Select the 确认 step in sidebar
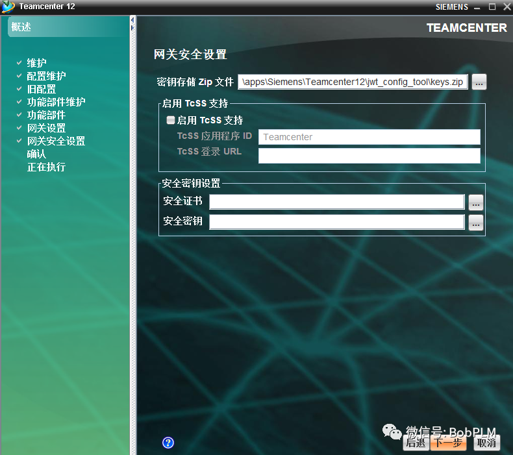This screenshot has height=455, width=513. [36, 154]
